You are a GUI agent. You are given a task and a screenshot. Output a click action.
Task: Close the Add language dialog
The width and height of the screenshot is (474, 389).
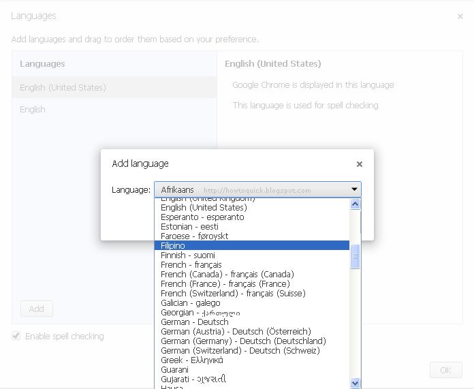point(360,164)
